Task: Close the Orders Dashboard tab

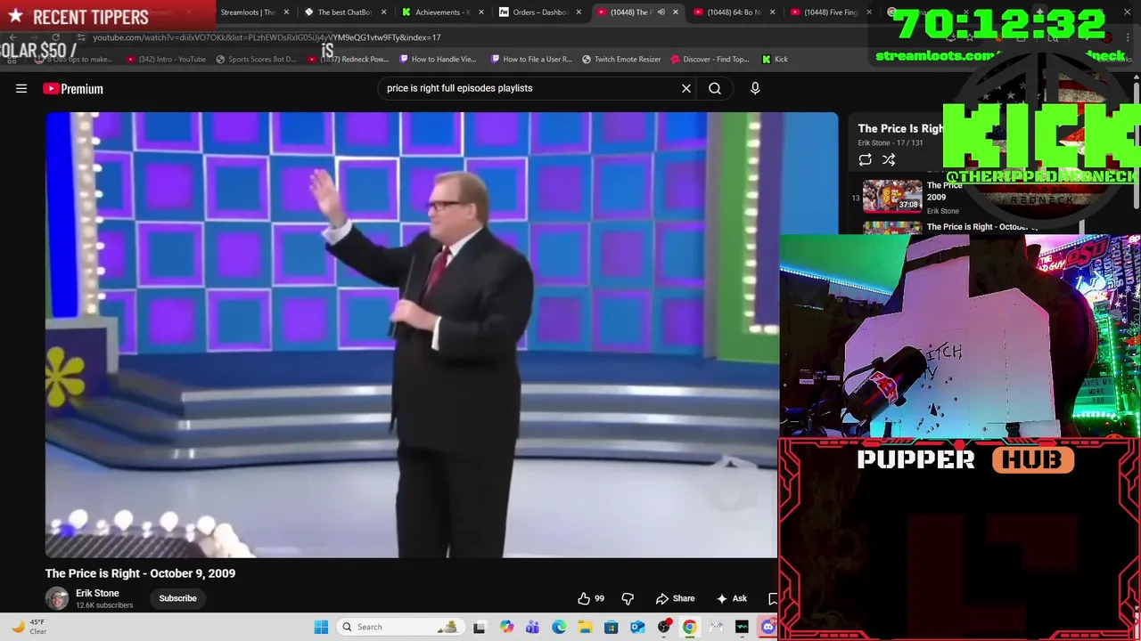Action: click(x=579, y=12)
